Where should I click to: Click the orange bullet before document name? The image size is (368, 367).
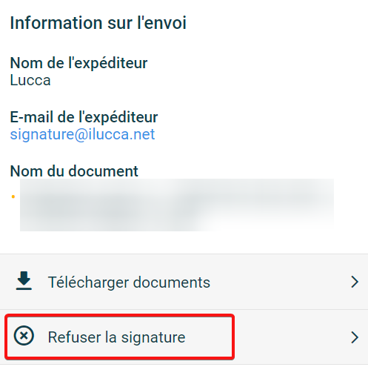click(13, 196)
